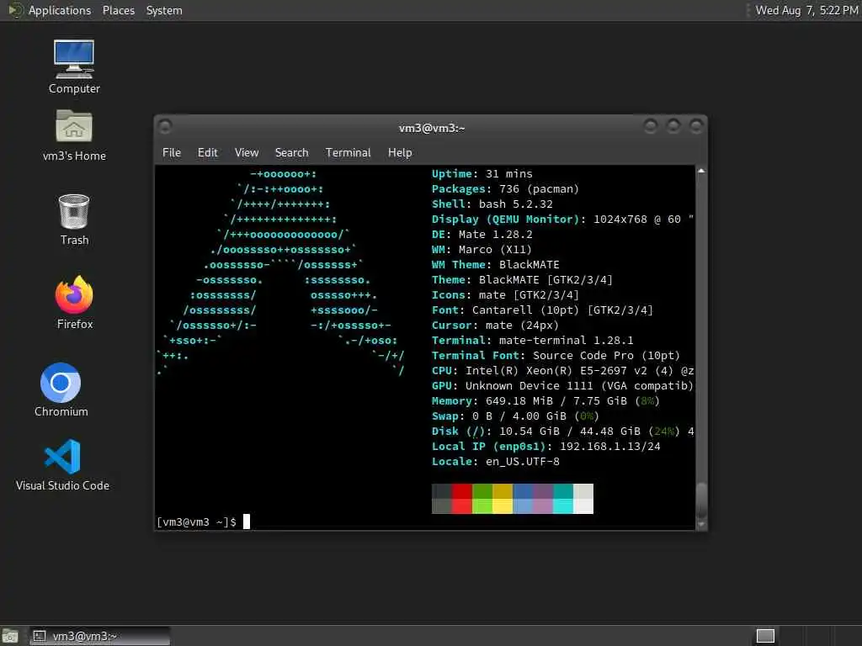Open the terminal Help menu

pos(400,152)
